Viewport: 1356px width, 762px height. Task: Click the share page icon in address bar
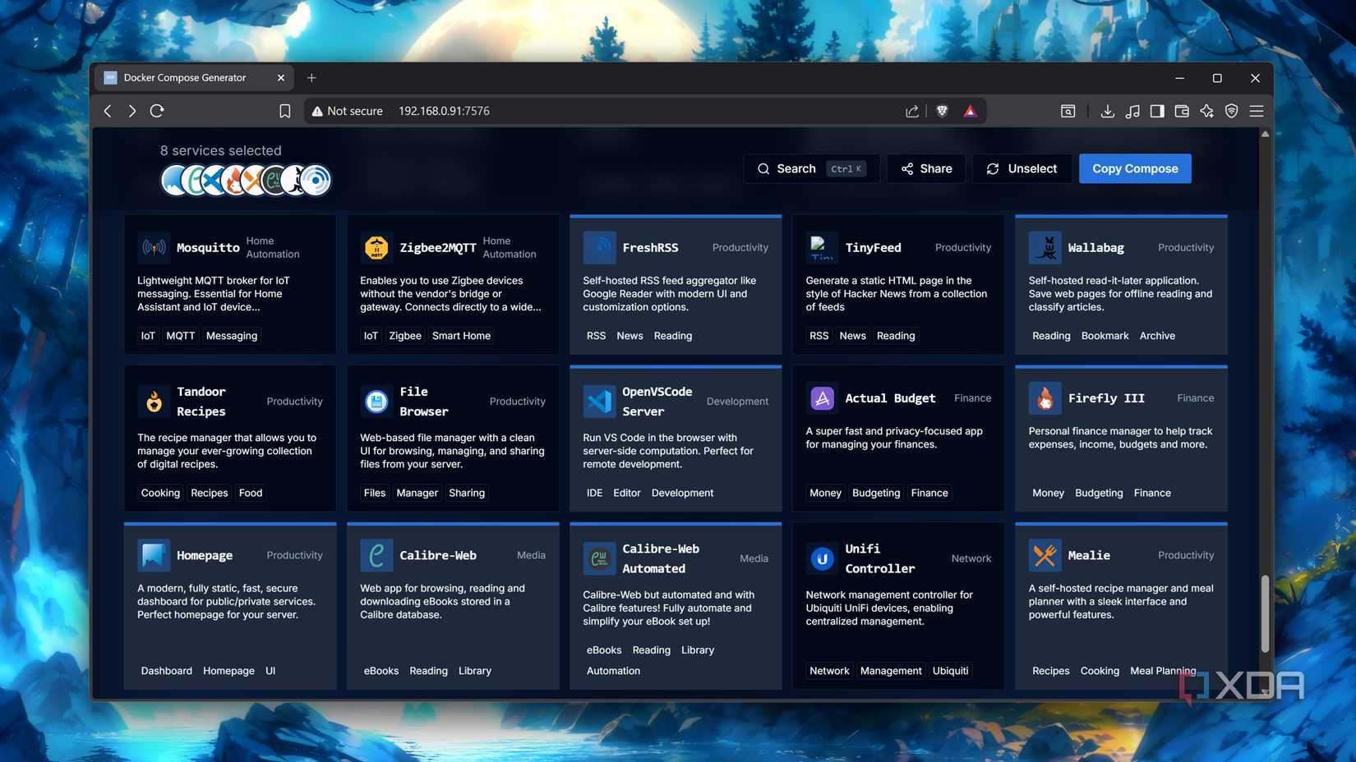tap(912, 111)
